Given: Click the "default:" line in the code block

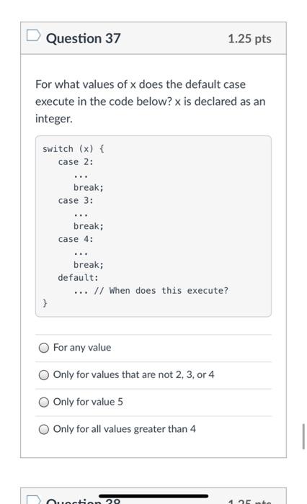Looking at the screenshot, I should click(79, 278).
